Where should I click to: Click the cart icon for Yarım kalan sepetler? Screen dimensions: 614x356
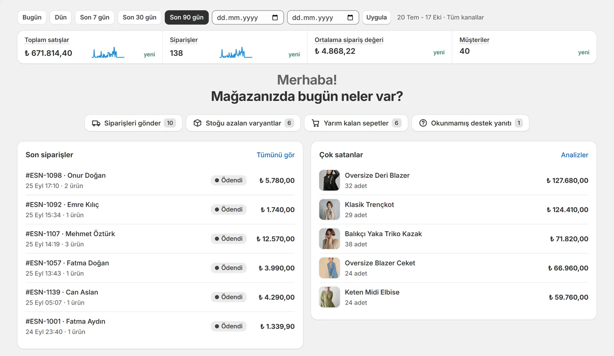tap(315, 123)
